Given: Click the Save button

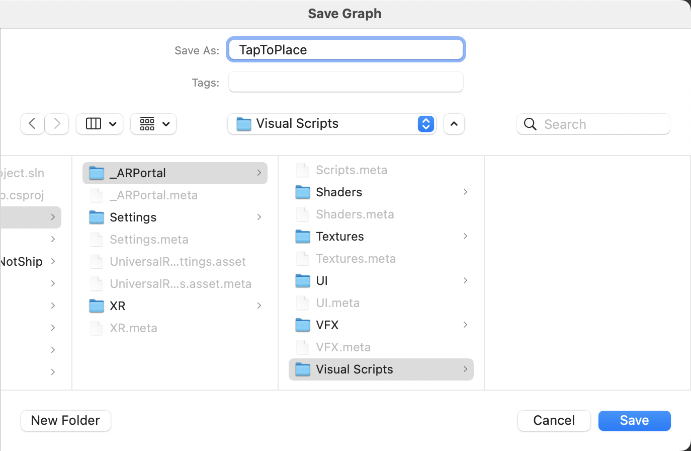Looking at the screenshot, I should 634,420.
